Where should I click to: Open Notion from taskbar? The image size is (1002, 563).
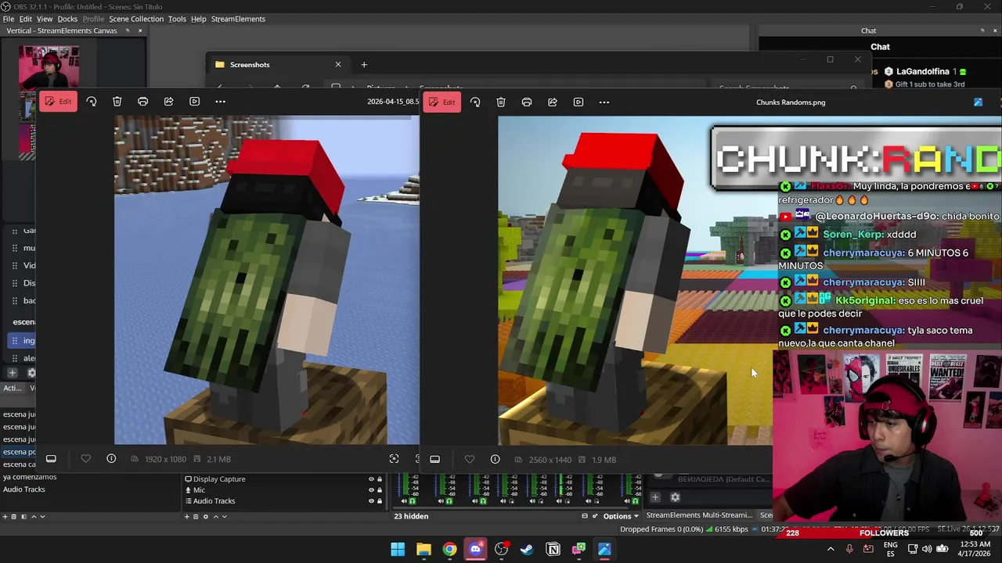click(553, 550)
